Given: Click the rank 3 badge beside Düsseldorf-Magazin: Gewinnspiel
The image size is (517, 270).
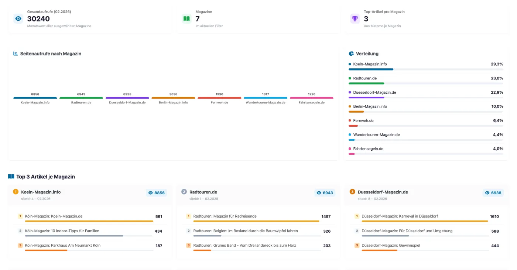Looking at the screenshot, I should [357, 245].
